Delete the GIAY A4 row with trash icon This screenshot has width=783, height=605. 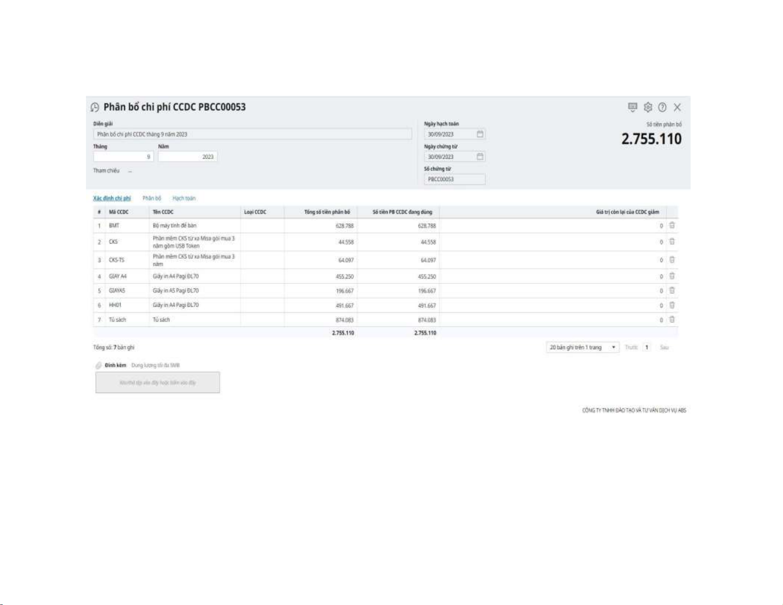click(672, 276)
